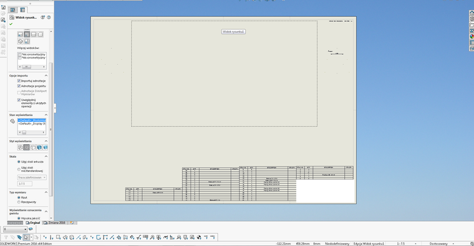This screenshot has height=246, width=474.
Task: Open help for Widok rysunku panel
Action: pyautogui.click(x=49, y=17)
